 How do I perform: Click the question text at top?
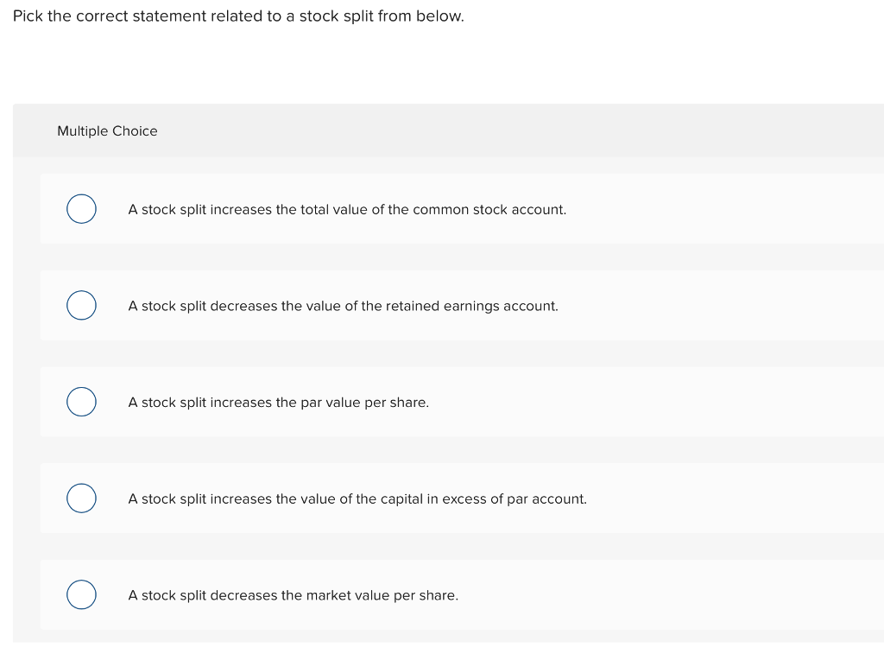[237, 16]
